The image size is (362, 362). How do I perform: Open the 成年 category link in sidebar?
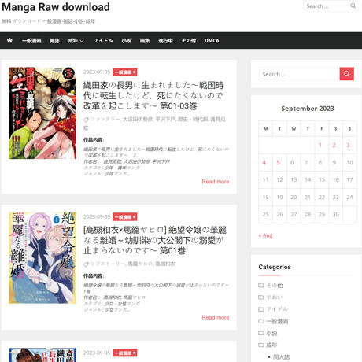pos(271,345)
